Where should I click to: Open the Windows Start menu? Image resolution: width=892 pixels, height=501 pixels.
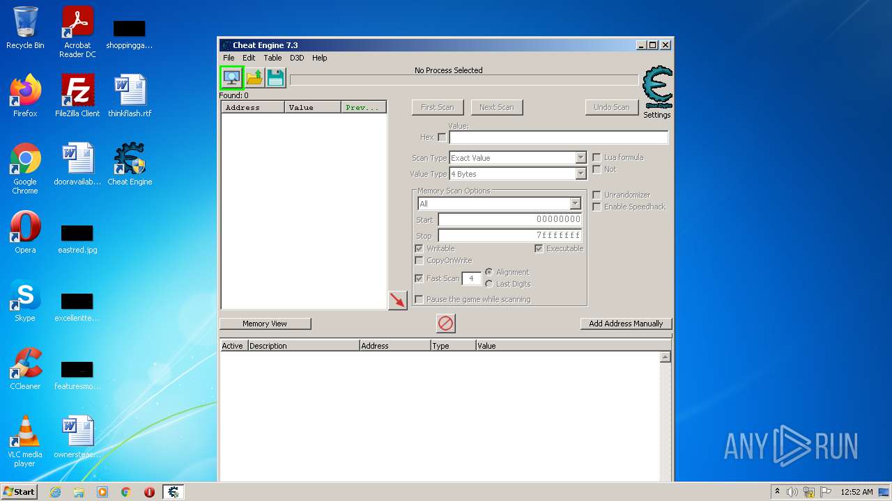tap(20, 492)
